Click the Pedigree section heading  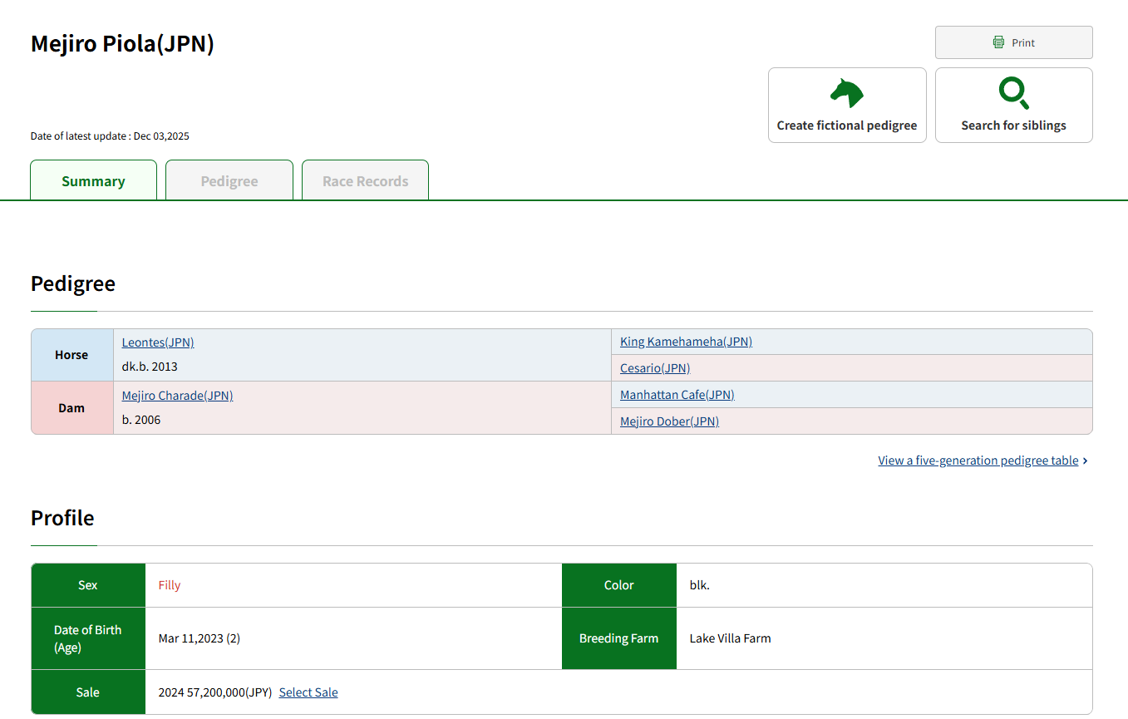pos(73,283)
